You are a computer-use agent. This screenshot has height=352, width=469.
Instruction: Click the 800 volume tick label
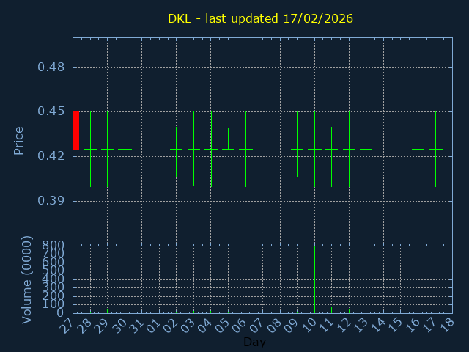[54, 245]
